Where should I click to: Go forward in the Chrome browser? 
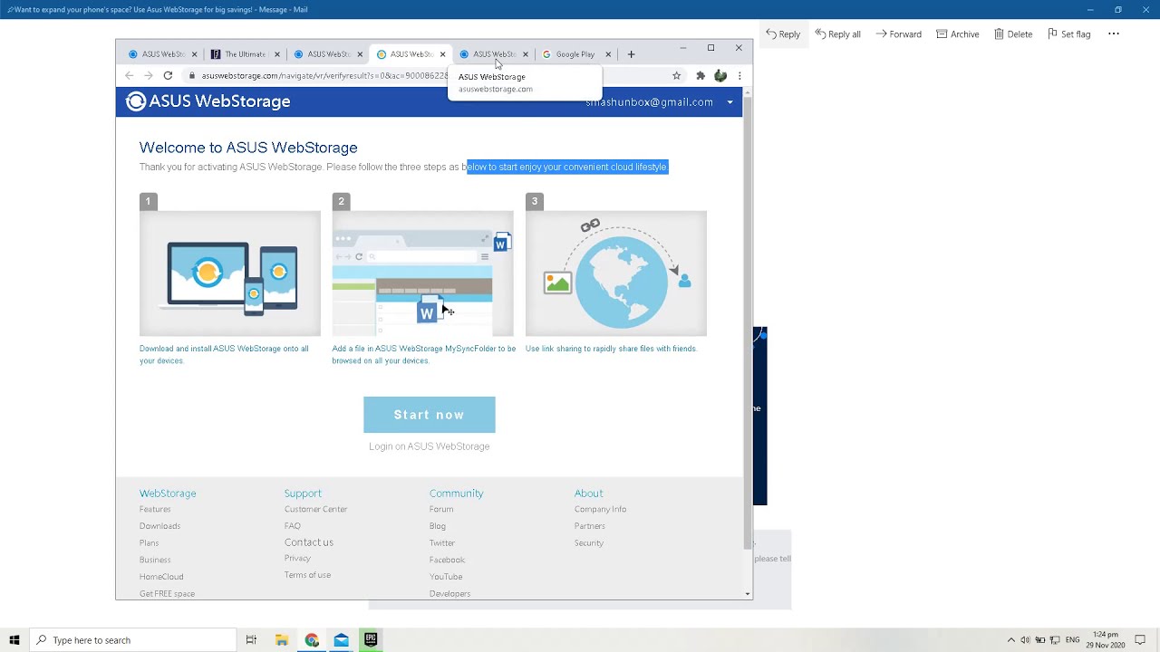149,76
